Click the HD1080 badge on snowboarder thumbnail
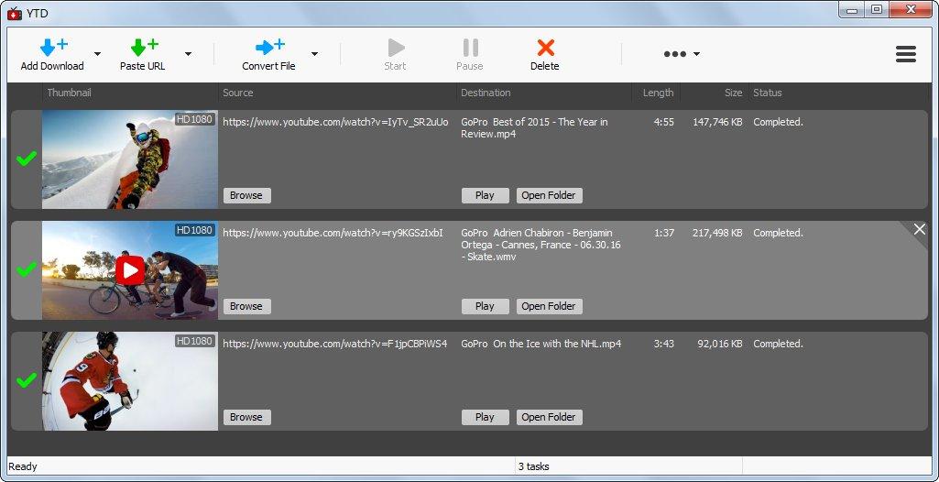Viewport: 939px width, 482px height. pos(194,119)
